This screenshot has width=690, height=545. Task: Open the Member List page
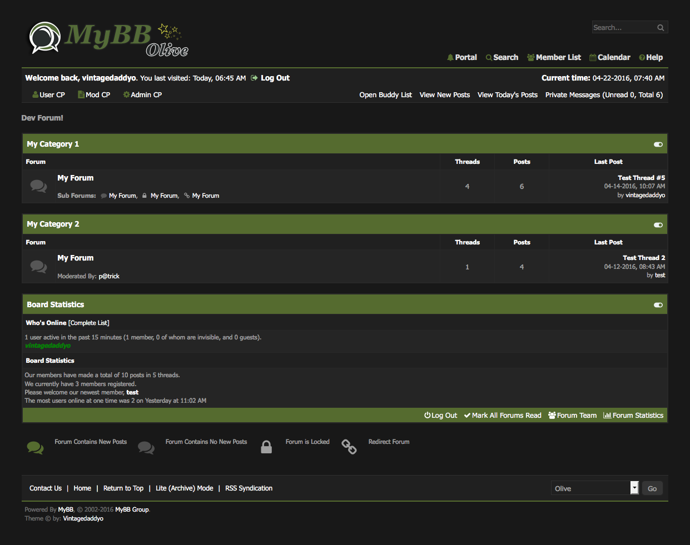coord(558,58)
